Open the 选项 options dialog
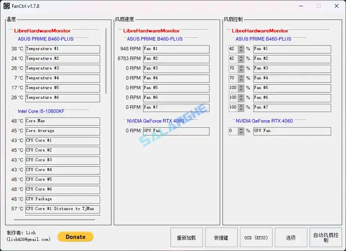The height and width of the screenshot is (251, 346). (291, 237)
